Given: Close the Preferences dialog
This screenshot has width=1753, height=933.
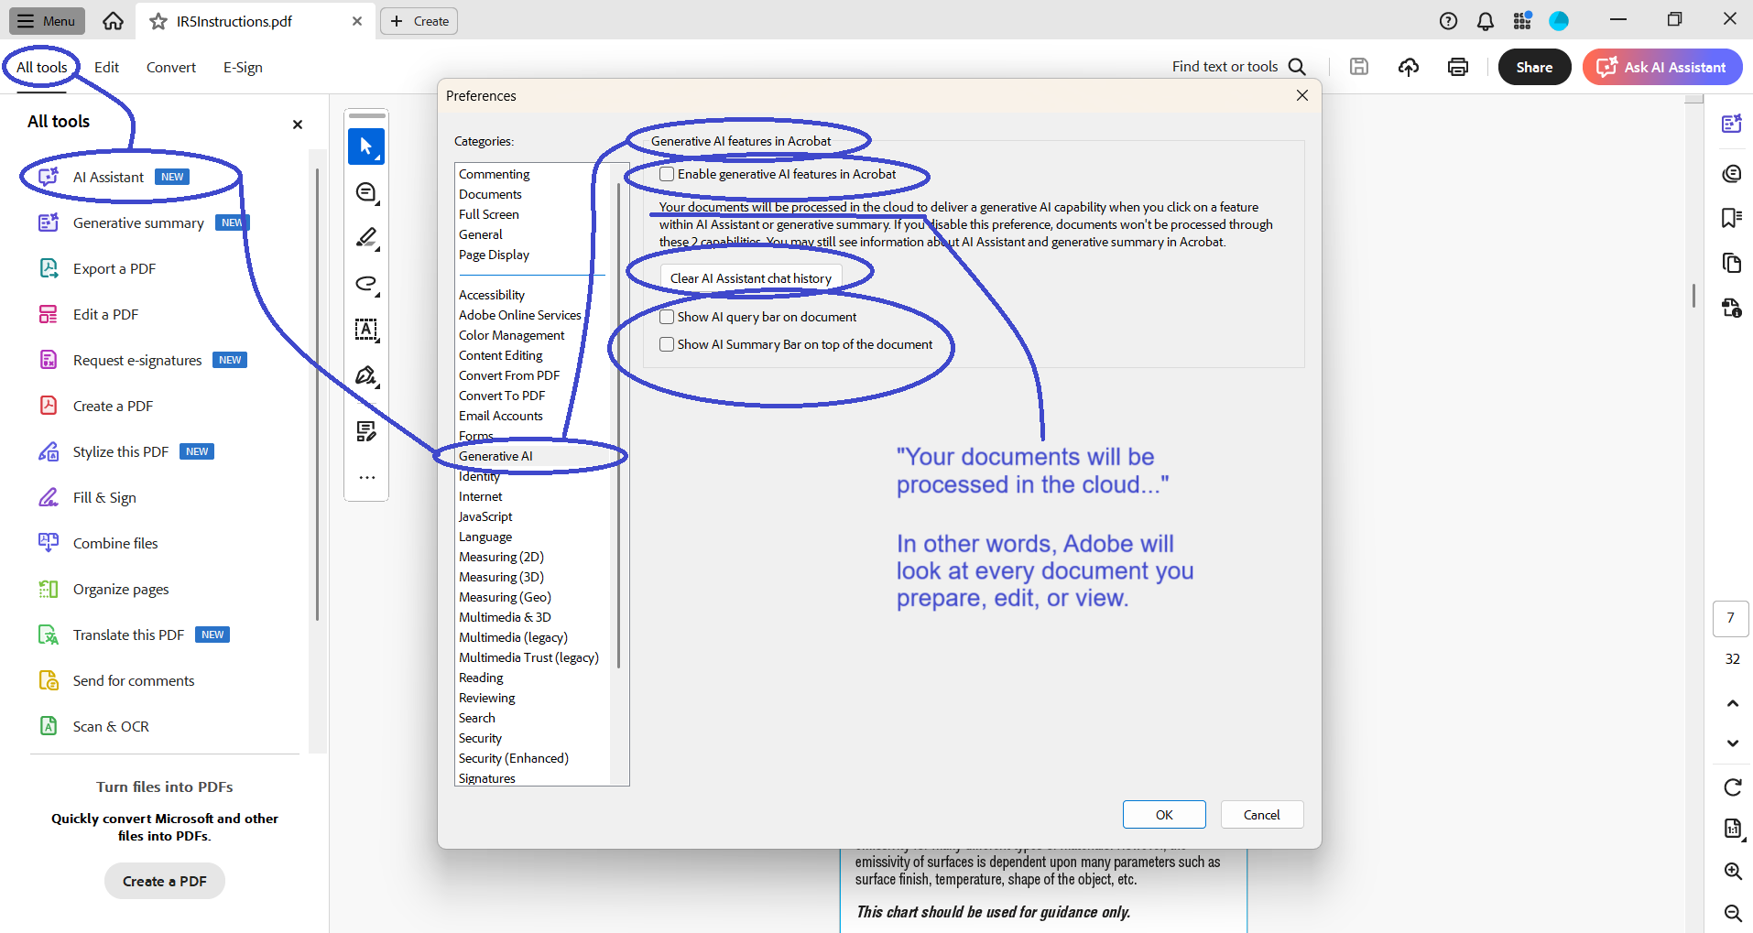Looking at the screenshot, I should click(1302, 95).
